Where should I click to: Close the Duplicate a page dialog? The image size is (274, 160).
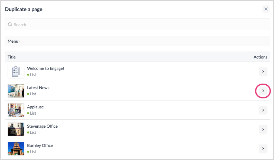[x=266, y=9]
